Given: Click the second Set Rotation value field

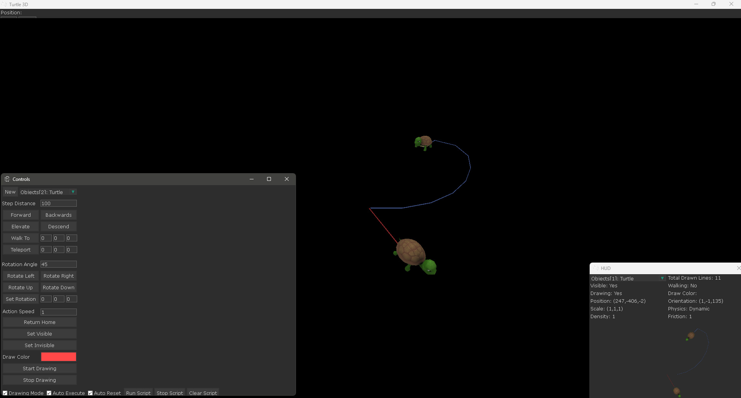Looking at the screenshot, I should tap(59, 299).
